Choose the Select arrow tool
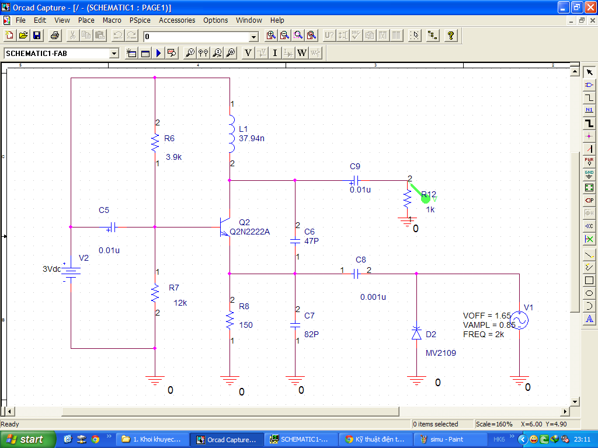The height and width of the screenshot is (448, 598). [x=589, y=72]
